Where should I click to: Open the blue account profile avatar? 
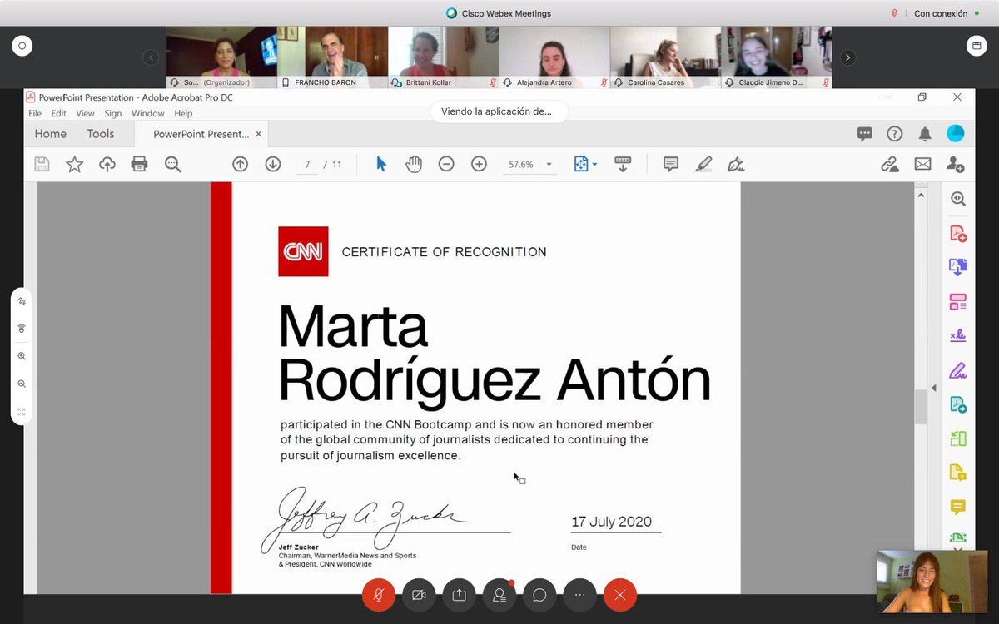(956, 133)
